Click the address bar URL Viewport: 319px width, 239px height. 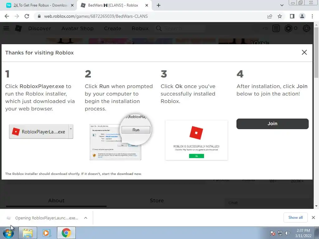point(96,16)
